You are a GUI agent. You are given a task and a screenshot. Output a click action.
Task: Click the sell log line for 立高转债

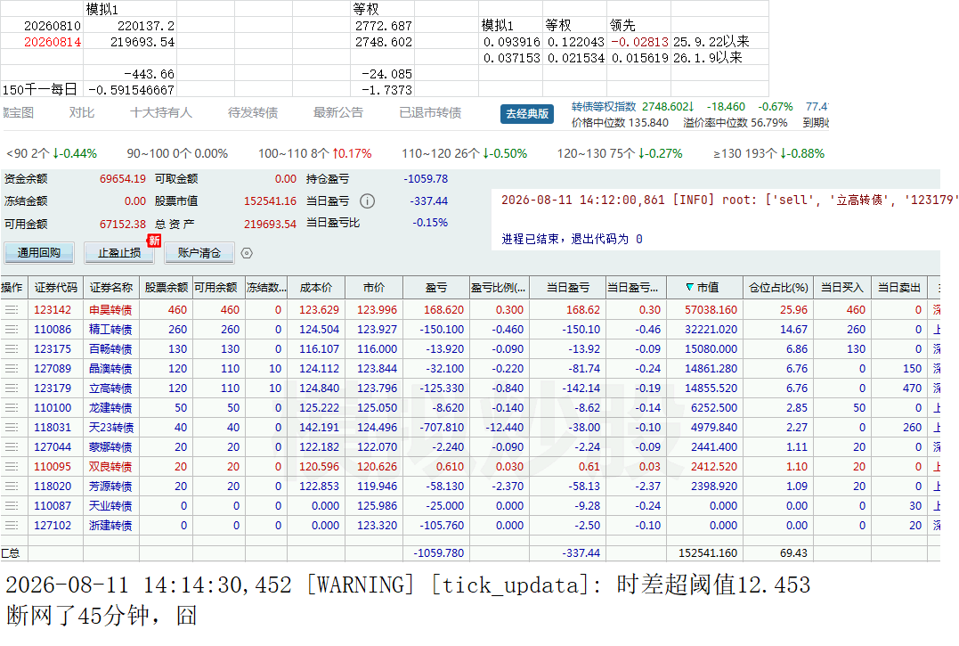(727, 200)
